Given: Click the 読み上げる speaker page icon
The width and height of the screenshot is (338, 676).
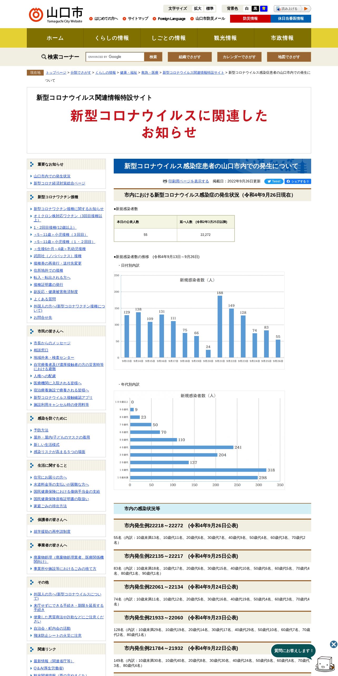Looking at the screenshot, I should pos(278,9).
